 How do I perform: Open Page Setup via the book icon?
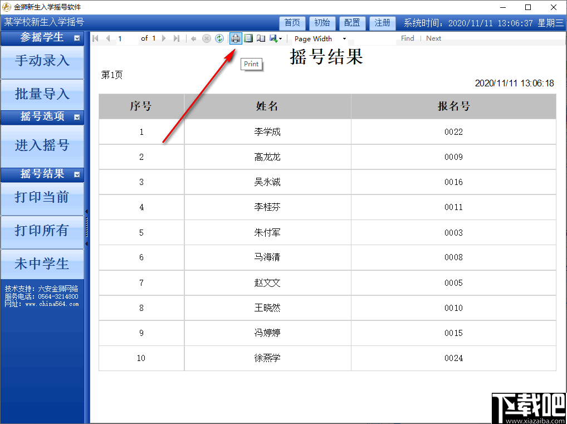261,38
